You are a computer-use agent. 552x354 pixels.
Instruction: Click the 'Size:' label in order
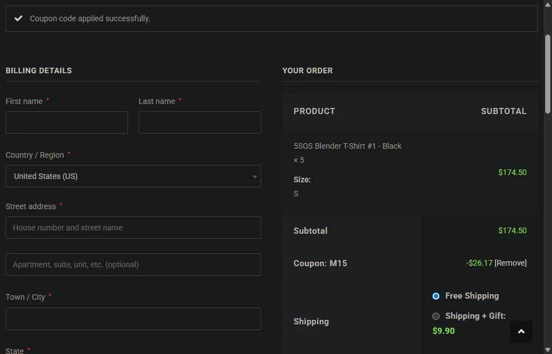pyautogui.click(x=302, y=180)
